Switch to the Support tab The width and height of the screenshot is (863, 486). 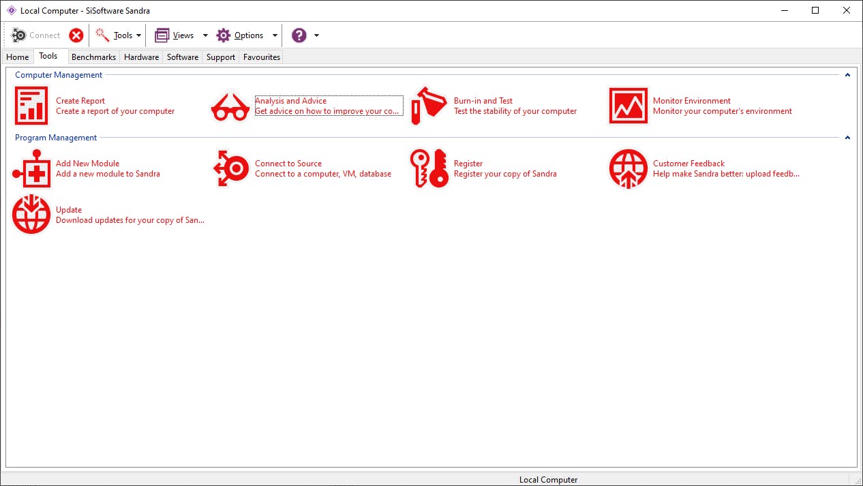tap(221, 57)
